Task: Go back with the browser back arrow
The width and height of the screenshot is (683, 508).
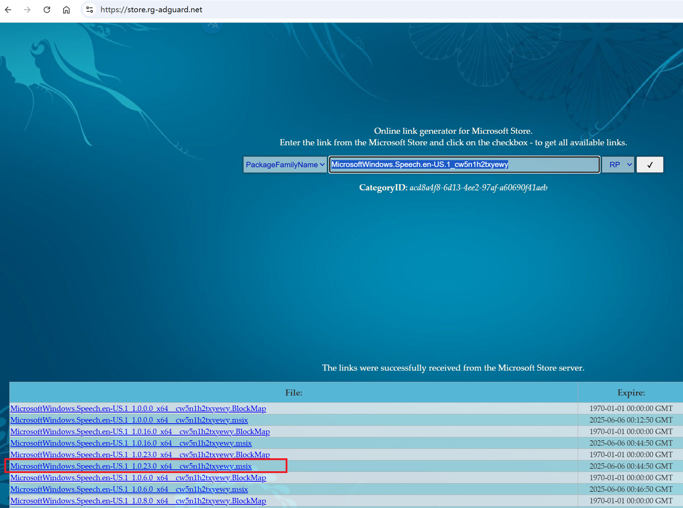Action: click(x=8, y=10)
